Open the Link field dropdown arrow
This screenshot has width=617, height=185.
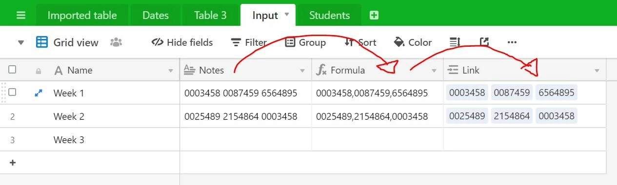pyautogui.click(x=597, y=71)
